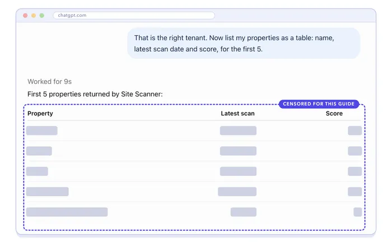The width and height of the screenshot is (392, 248).
Task: Click the Property column header
Action: tap(40, 113)
